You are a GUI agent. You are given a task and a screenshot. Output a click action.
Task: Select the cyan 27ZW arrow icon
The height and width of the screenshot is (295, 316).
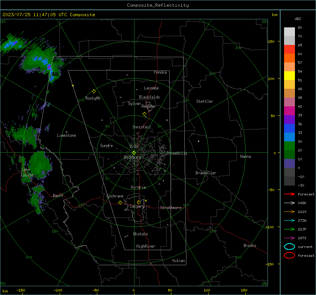(x=289, y=221)
